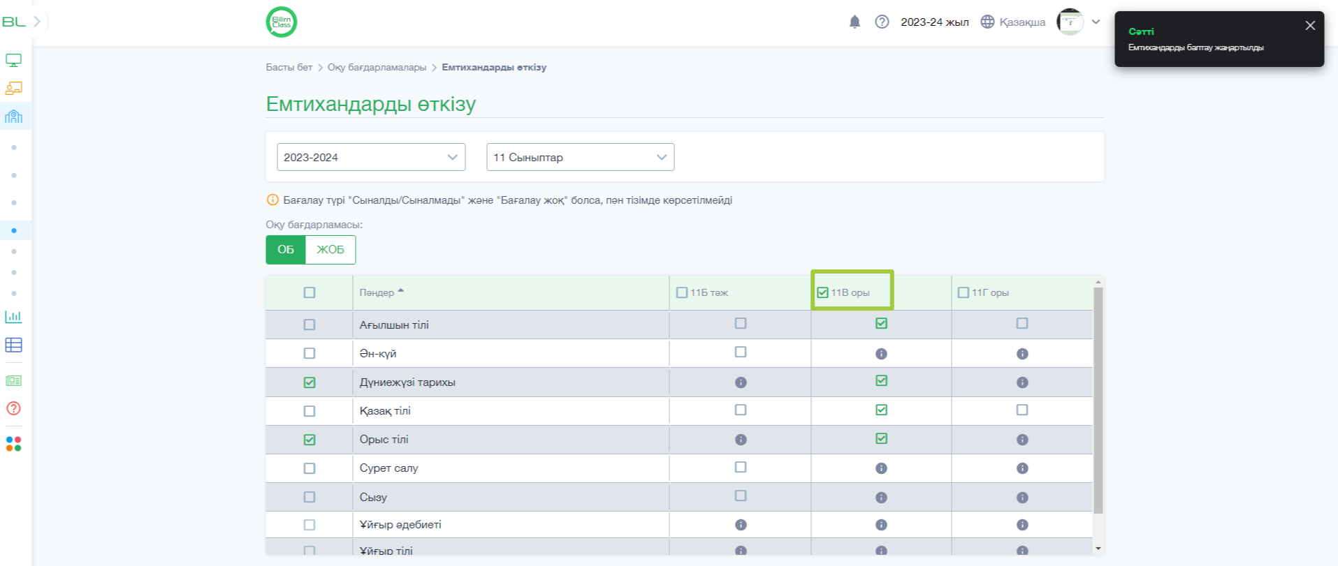The width and height of the screenshot is (1338, 566).
Task: Click the table vertical scrollbar
Action: (x=1098, y=401)
